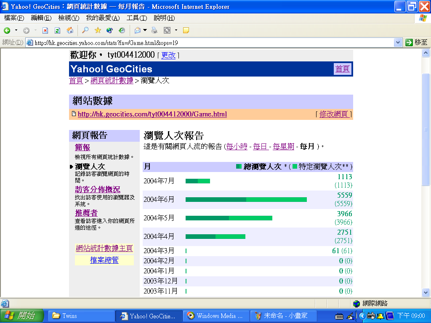Image resolution: width=431 pixels, height=323 pixels.
Task: Click the Edit page toolbar icon
Action: click(167, 30)
